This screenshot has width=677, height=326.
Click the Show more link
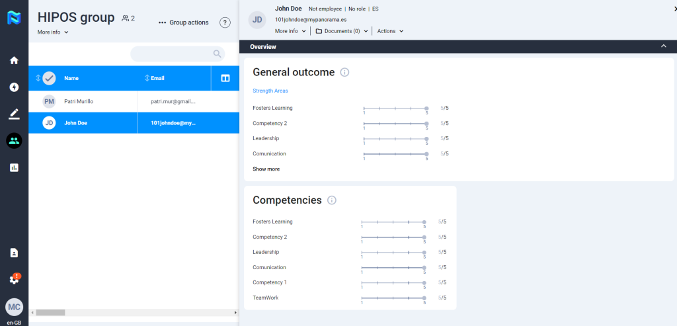click(266, 169)
